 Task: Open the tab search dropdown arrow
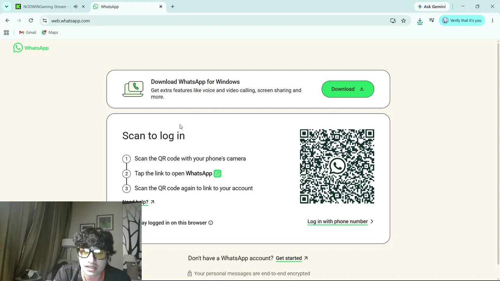coord(6,7)
